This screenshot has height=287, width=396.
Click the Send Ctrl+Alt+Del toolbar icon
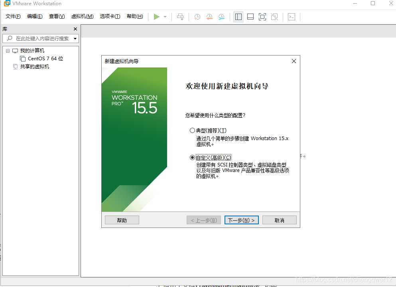[x=180, y=17]
